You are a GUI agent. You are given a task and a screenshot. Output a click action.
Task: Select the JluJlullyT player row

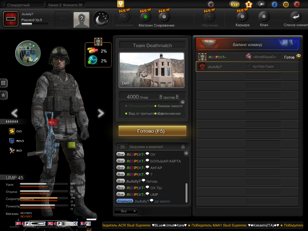click(x=248, y=66)
